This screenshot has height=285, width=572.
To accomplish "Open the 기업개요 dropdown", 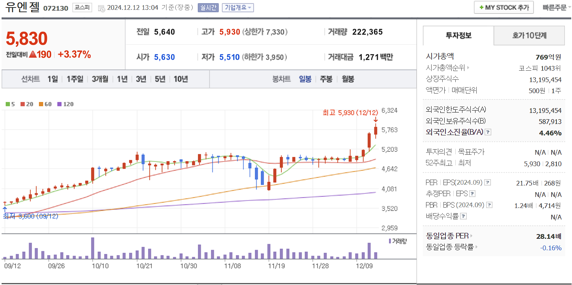I will point(238,7).
